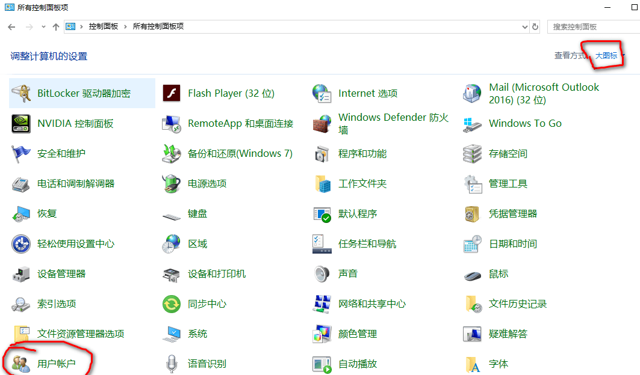640x375 pixels.
Task: Go back with the back arrow
Action: 11,27
